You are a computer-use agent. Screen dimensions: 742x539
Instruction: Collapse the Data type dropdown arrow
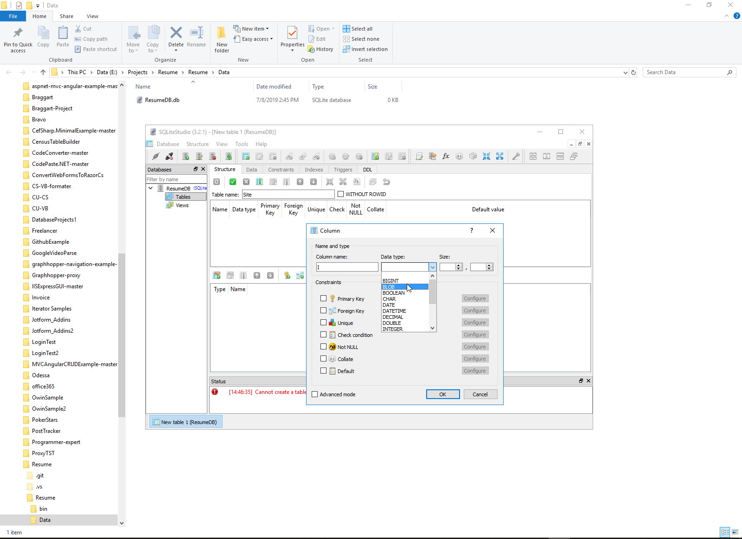click(x=432, y=267)
